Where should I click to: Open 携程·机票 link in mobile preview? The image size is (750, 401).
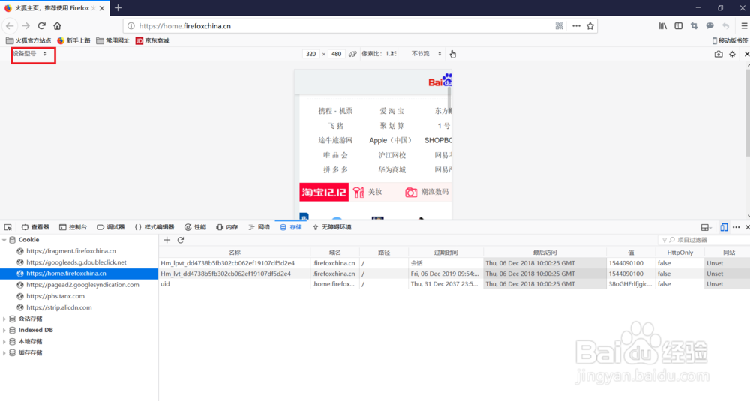pyautogui.click(x=335, y=111)
